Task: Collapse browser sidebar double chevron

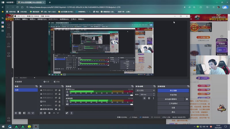Action: click(x=3, y=7)
